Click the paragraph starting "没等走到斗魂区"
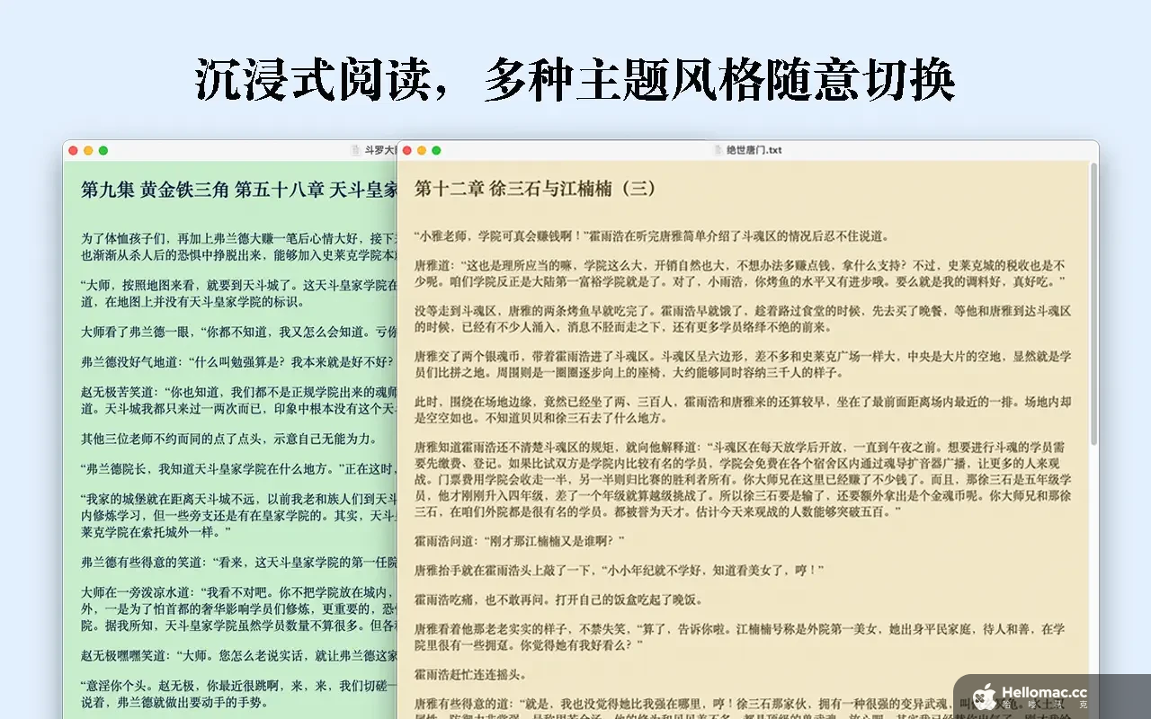 743,317
